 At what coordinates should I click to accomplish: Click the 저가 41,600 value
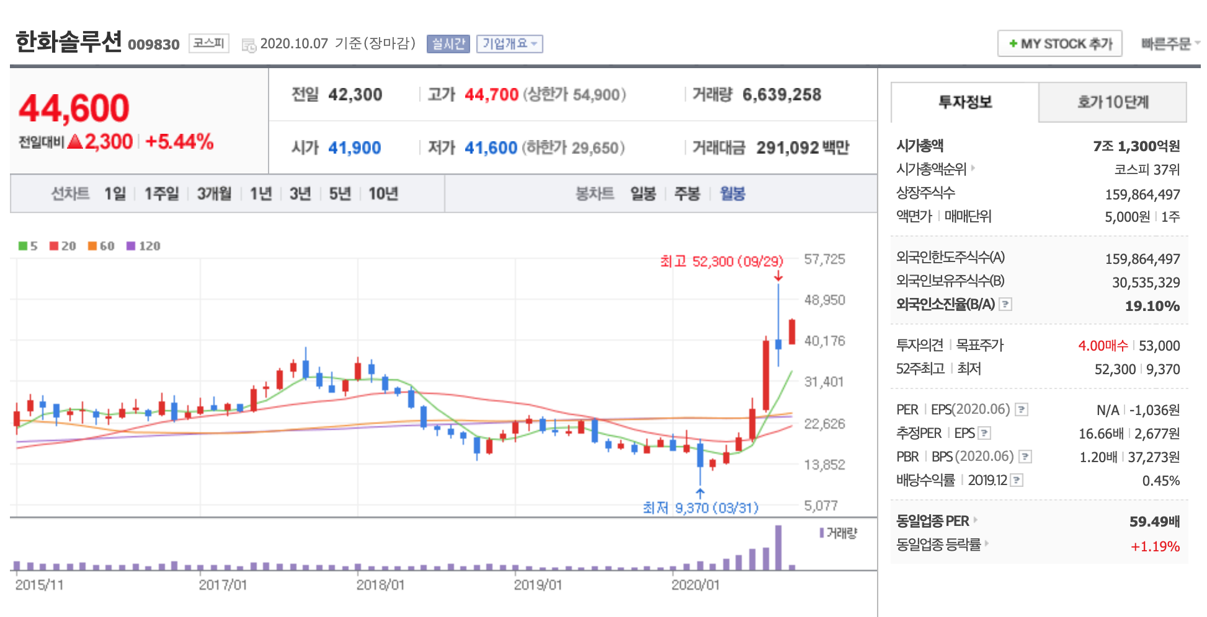point(491,148)
